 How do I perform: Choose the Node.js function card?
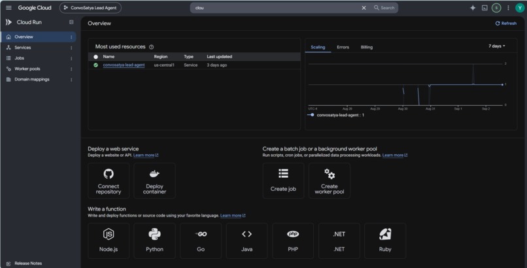pyautogui.click(x=109, y=241)
